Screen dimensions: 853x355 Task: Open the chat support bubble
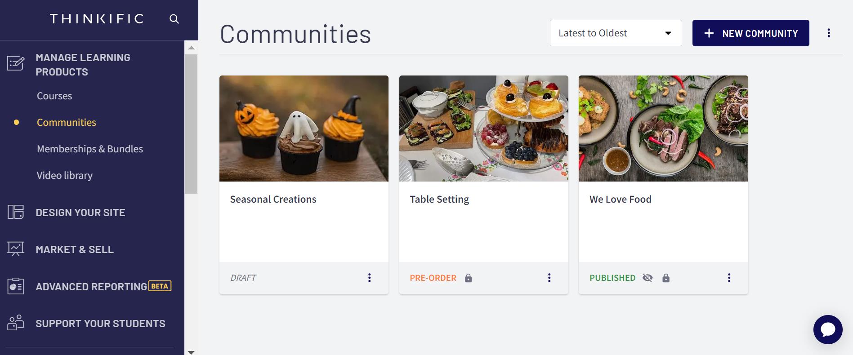click(x=827, y=329)
